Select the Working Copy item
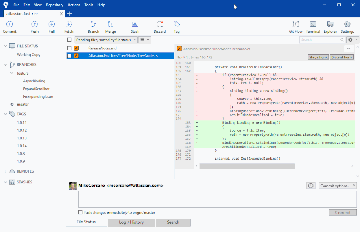This screenshot has width=360, height=232. 29,55
